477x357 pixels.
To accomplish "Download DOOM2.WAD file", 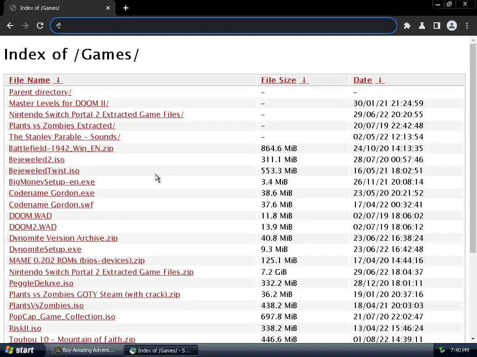I will (33, 227).
